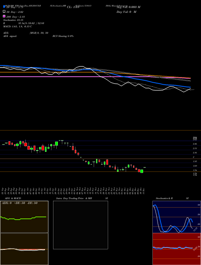The image size is (201, 265).
Task: Click the 'Avg Vol: 0.003 M' readout
Action: point(129,7)
